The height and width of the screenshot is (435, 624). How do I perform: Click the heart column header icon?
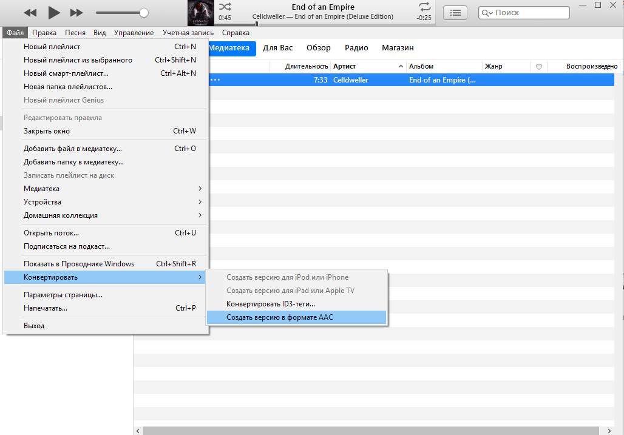[x=538, y=67]
